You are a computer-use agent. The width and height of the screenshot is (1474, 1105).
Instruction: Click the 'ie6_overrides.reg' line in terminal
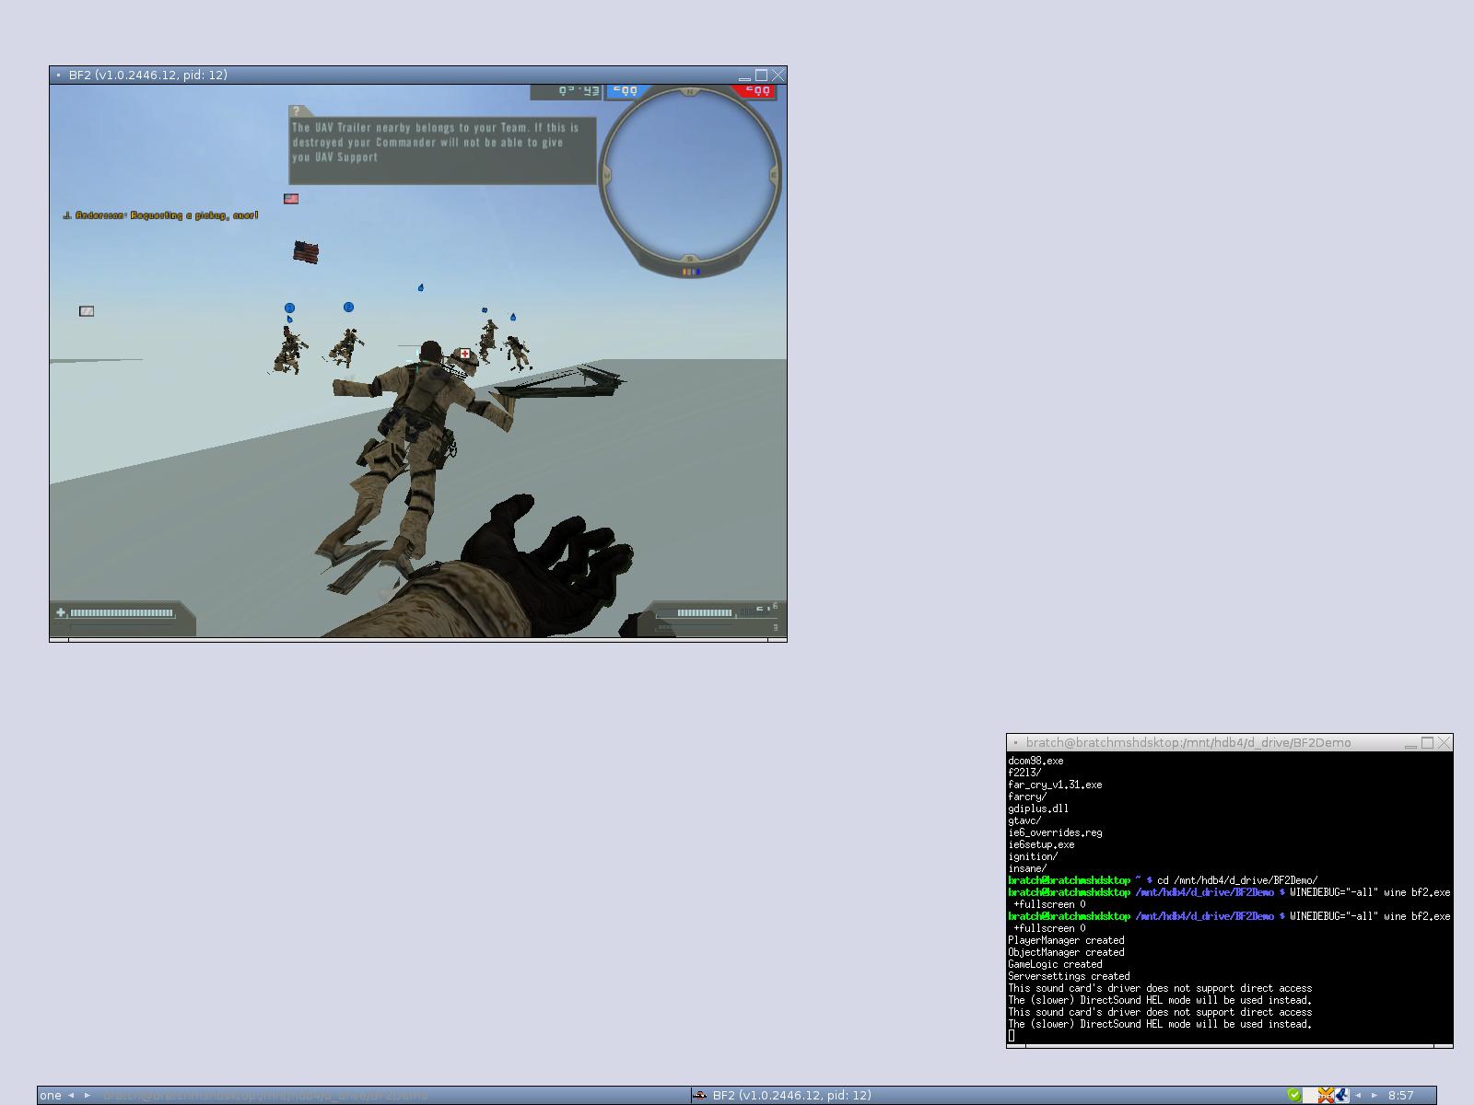(1055, 832)
